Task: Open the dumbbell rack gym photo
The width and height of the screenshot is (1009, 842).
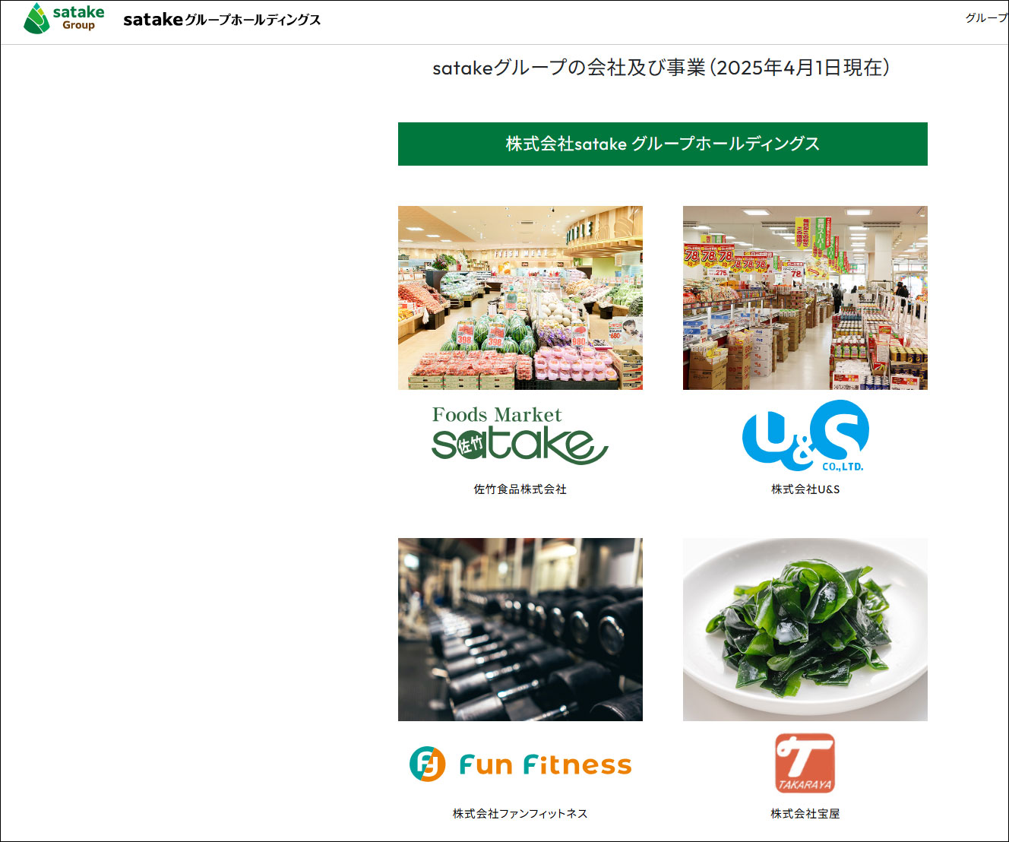Action: [520, 630]
